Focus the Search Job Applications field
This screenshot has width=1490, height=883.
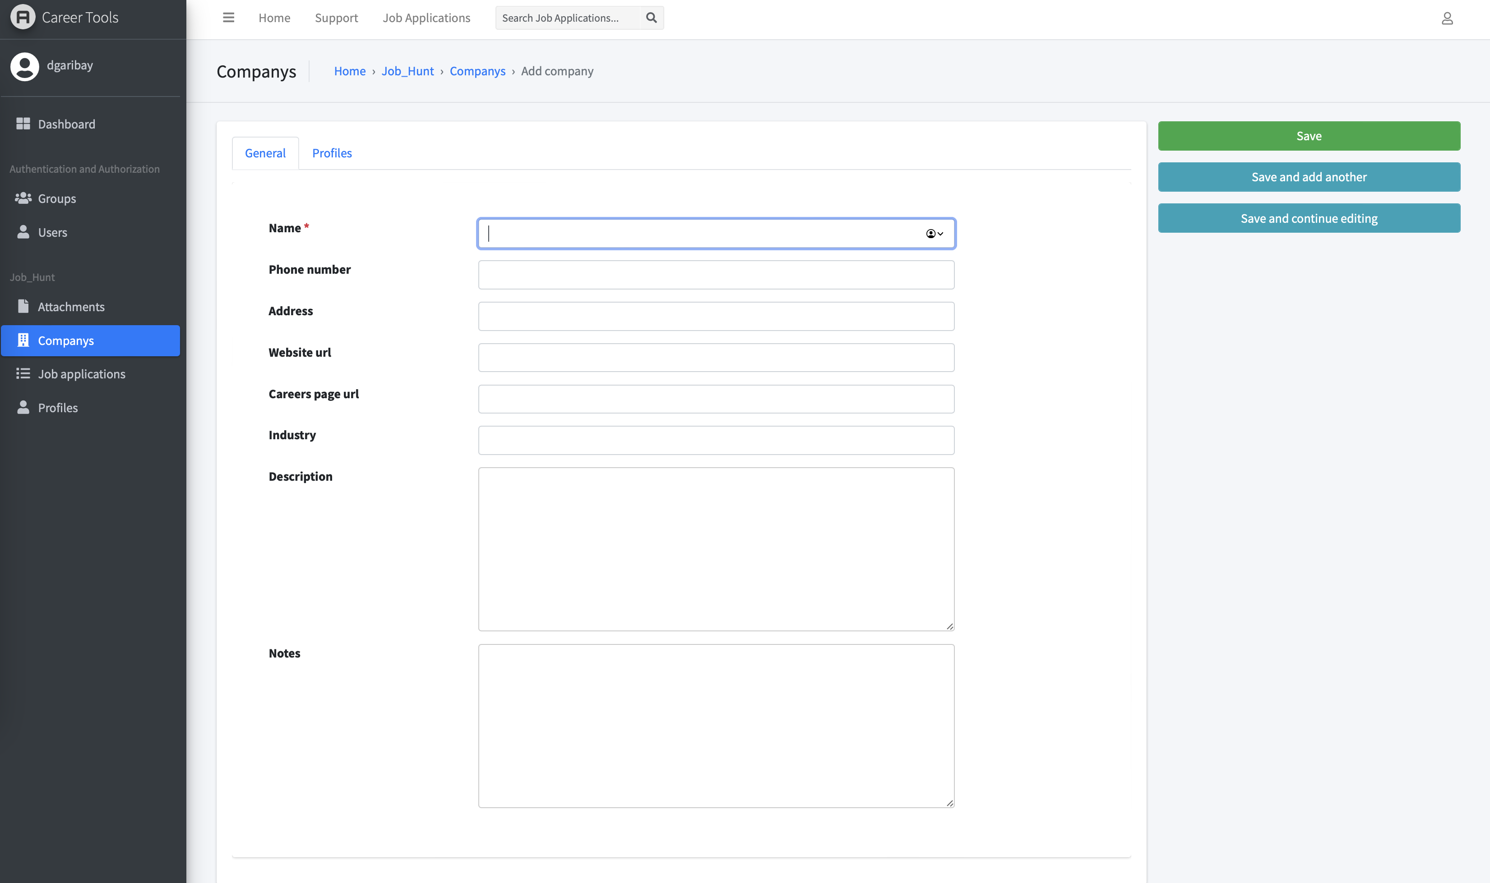point(567,18)
